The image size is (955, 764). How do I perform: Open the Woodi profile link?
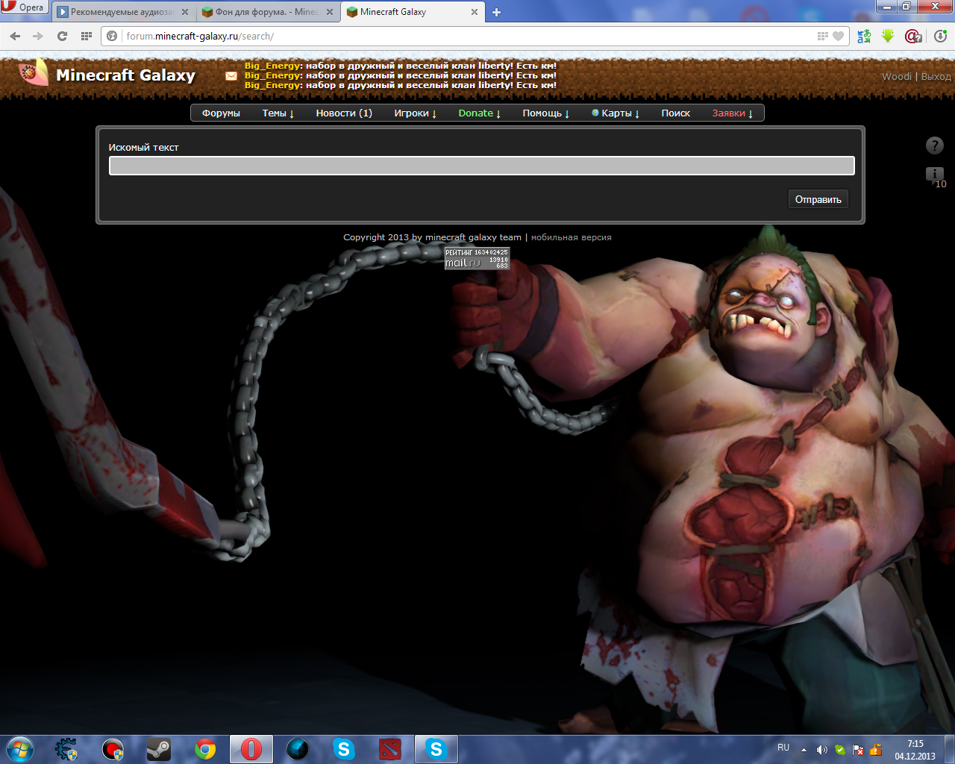click(x=896, y=76)
